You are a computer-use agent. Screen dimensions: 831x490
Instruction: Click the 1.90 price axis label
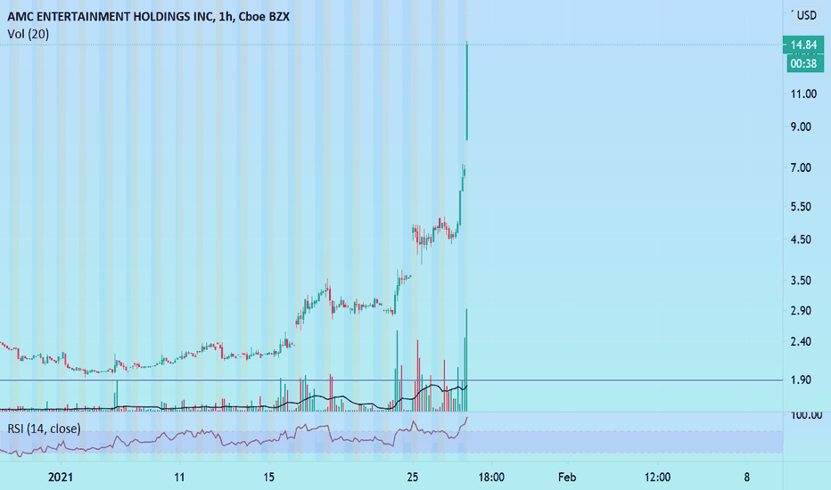[801, 380]
